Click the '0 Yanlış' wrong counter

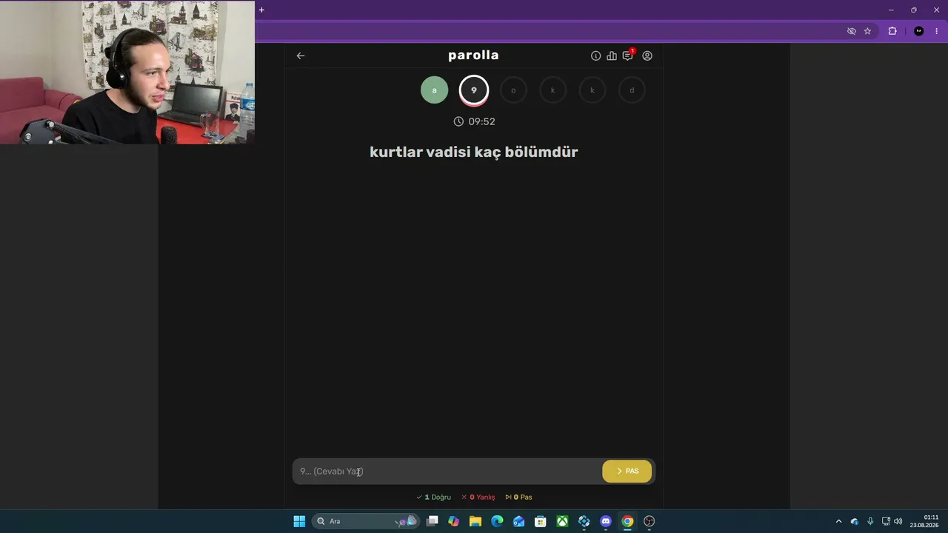(478, 497)
